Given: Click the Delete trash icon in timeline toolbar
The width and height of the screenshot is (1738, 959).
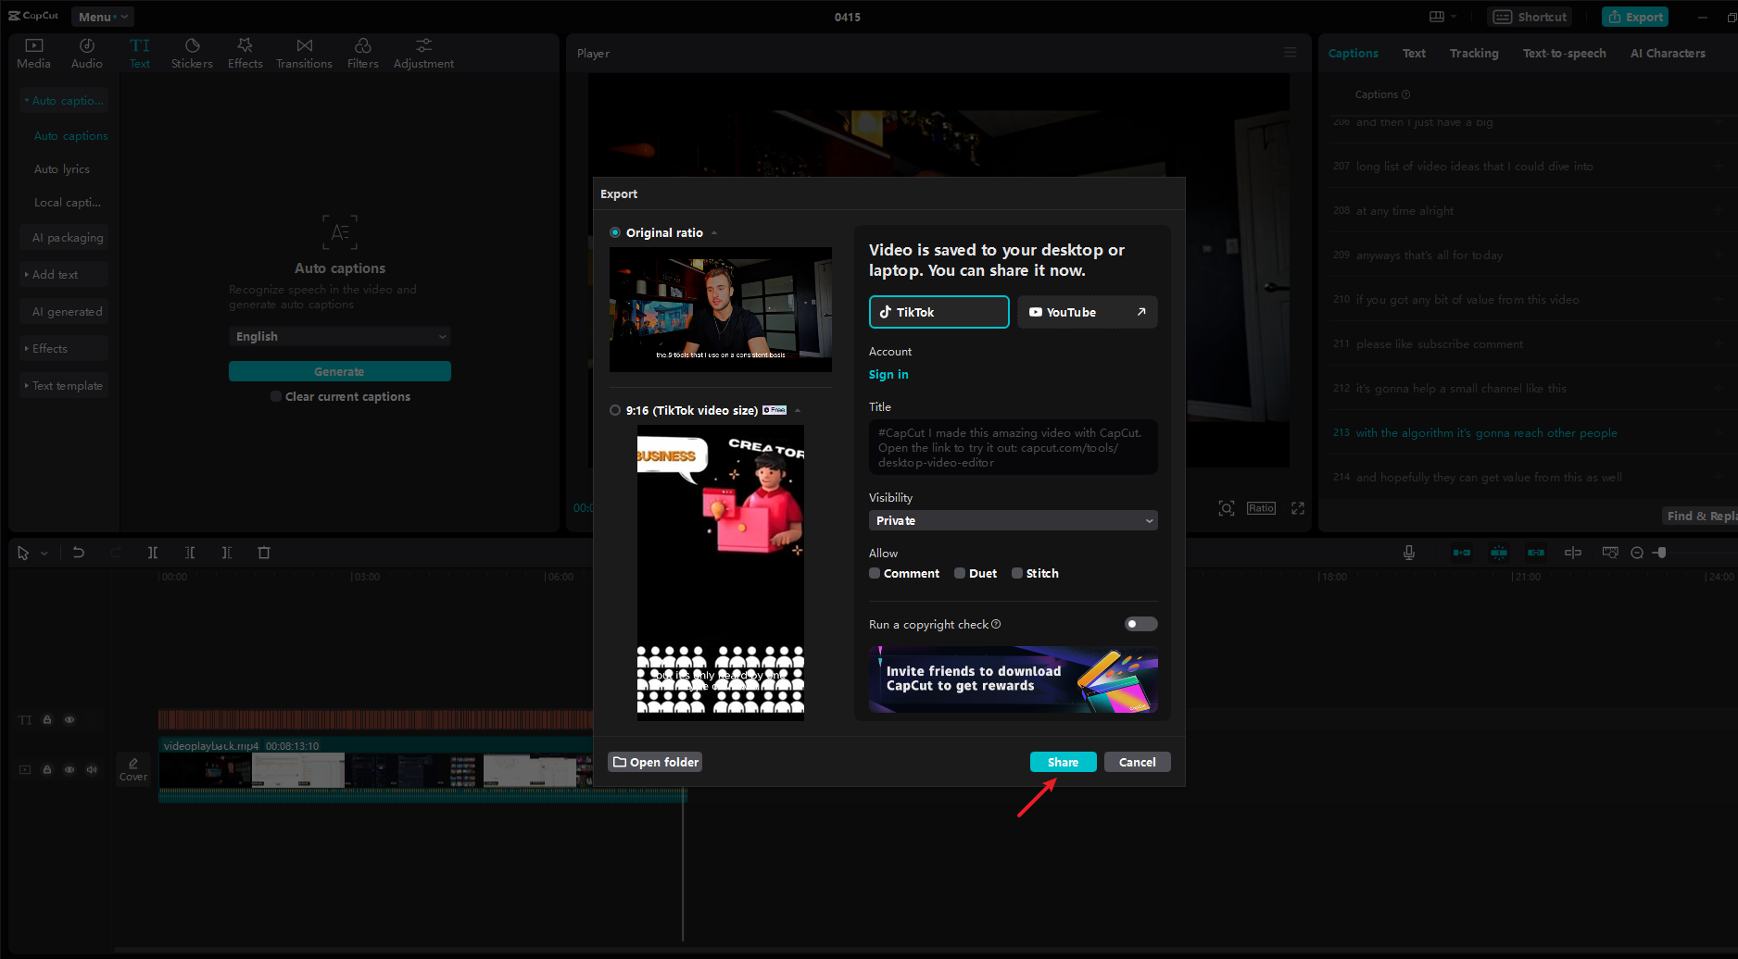Looking at the screenshot, I should coord(264,553).
